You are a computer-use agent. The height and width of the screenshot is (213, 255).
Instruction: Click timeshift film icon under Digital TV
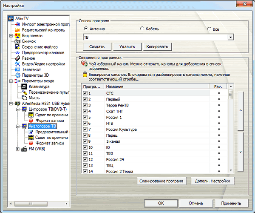[31, 115]
